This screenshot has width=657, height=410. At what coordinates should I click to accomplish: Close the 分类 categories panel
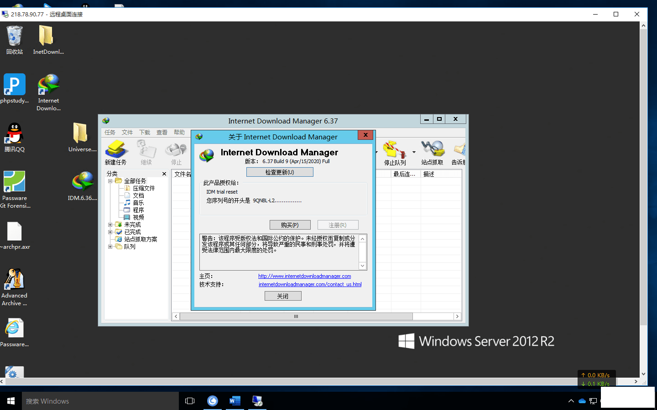[164, 174]
